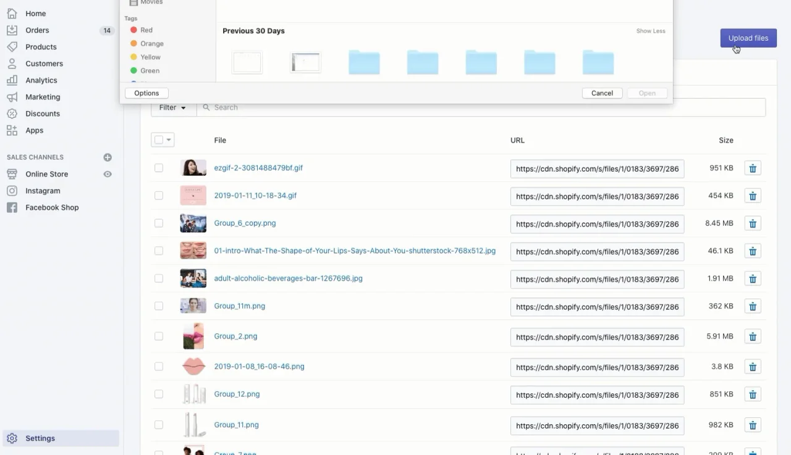Click the Facebook Shop icon
Image resolution: width=791 pixels, height=455 pixels.
click(12, 207)
